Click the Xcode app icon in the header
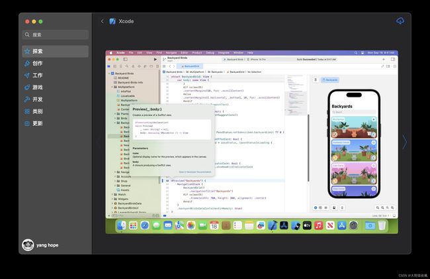Screen dimensions: 430x279 [112, 21]
